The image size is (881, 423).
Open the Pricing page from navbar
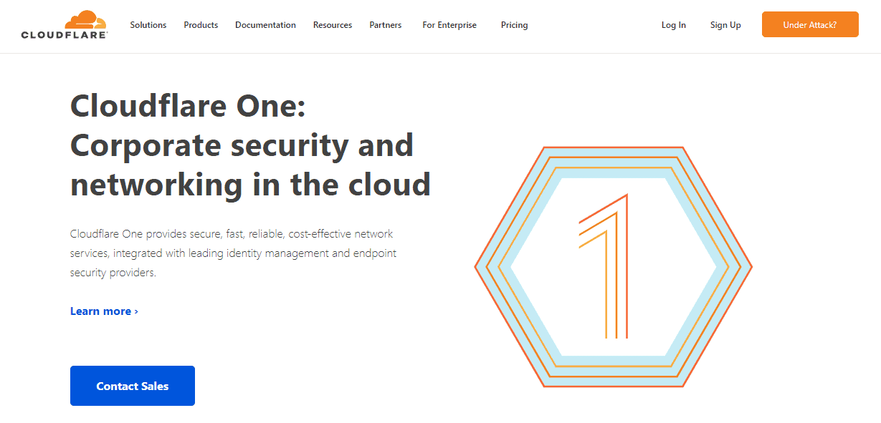tap(514, 25)
